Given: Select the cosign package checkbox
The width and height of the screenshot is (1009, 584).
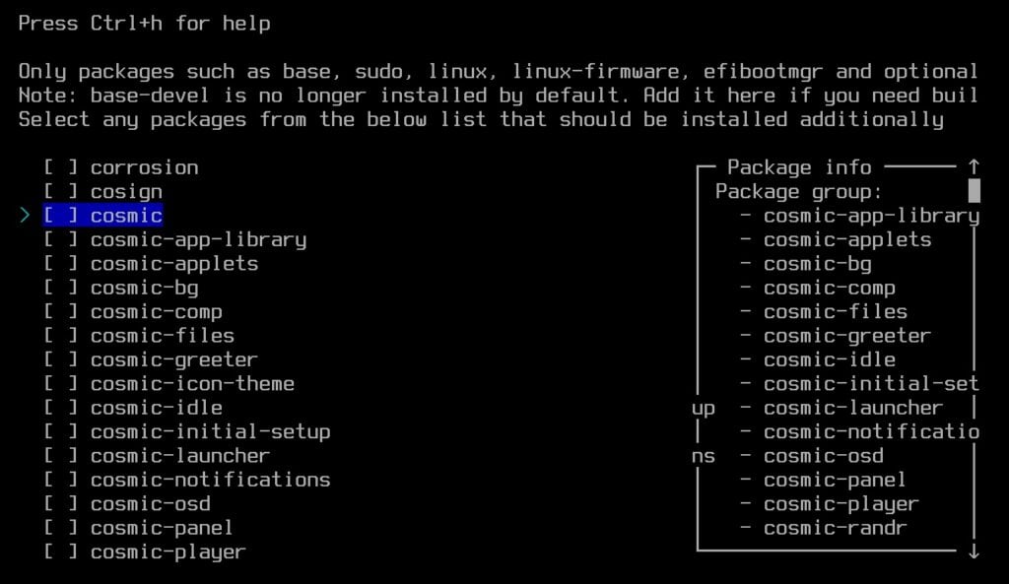Looking at the screenshot, I should (x=57, y=190).
